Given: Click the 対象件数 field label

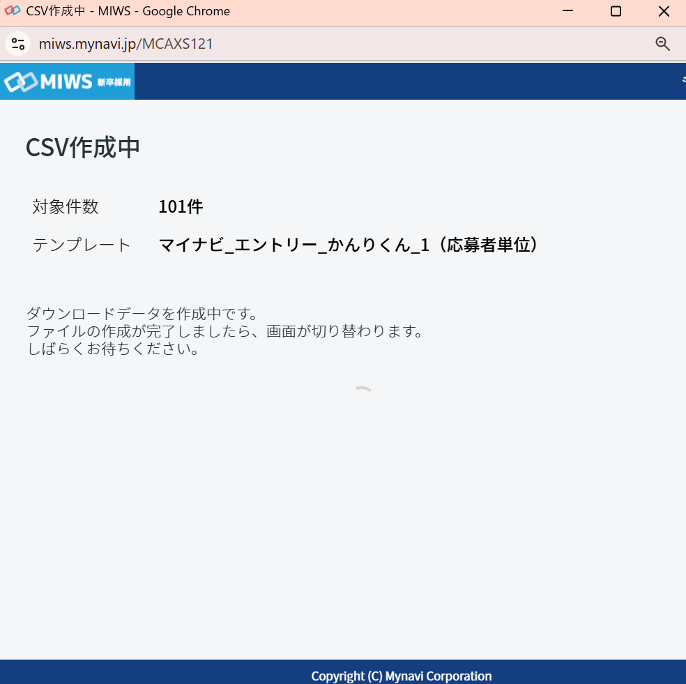Looking at the screenshot, I should tap(65, 206).
